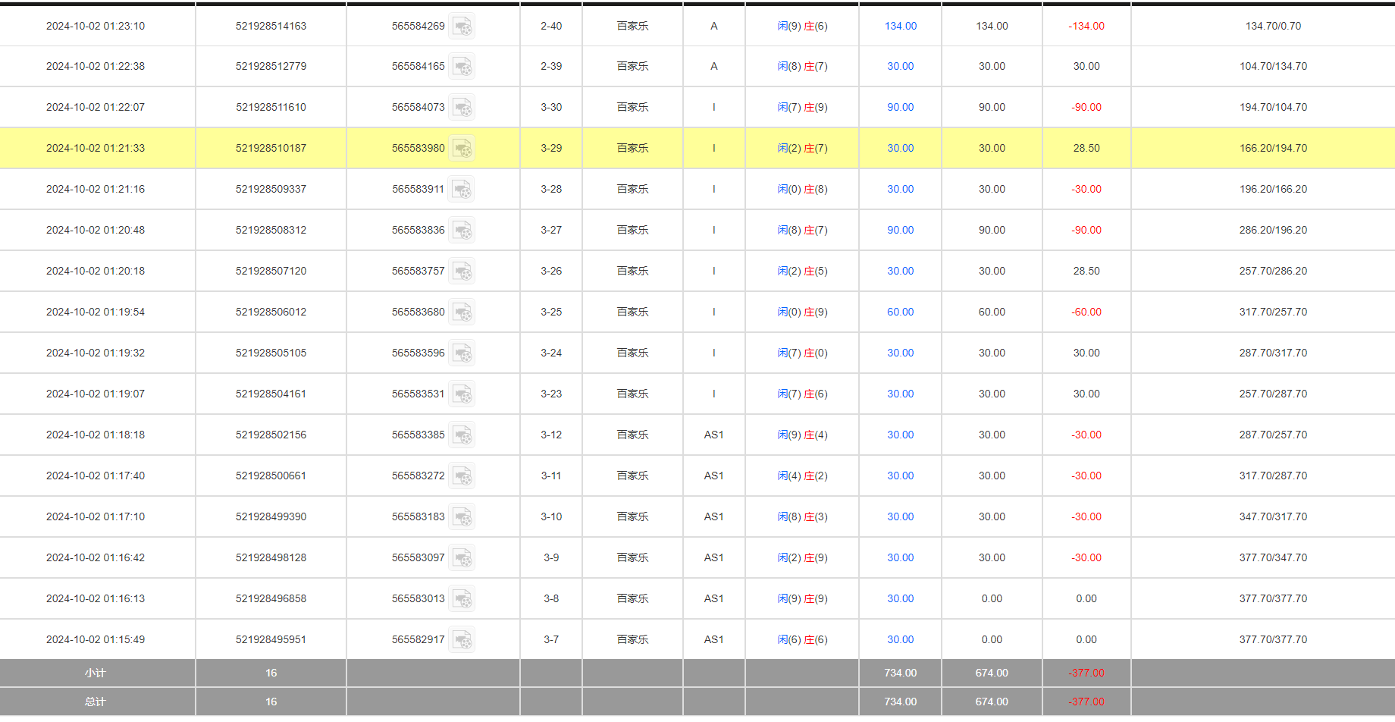Viewport: 1395px width, 722px height.
Task: Click replay icon next to 565584165
Action: [462, 67]
